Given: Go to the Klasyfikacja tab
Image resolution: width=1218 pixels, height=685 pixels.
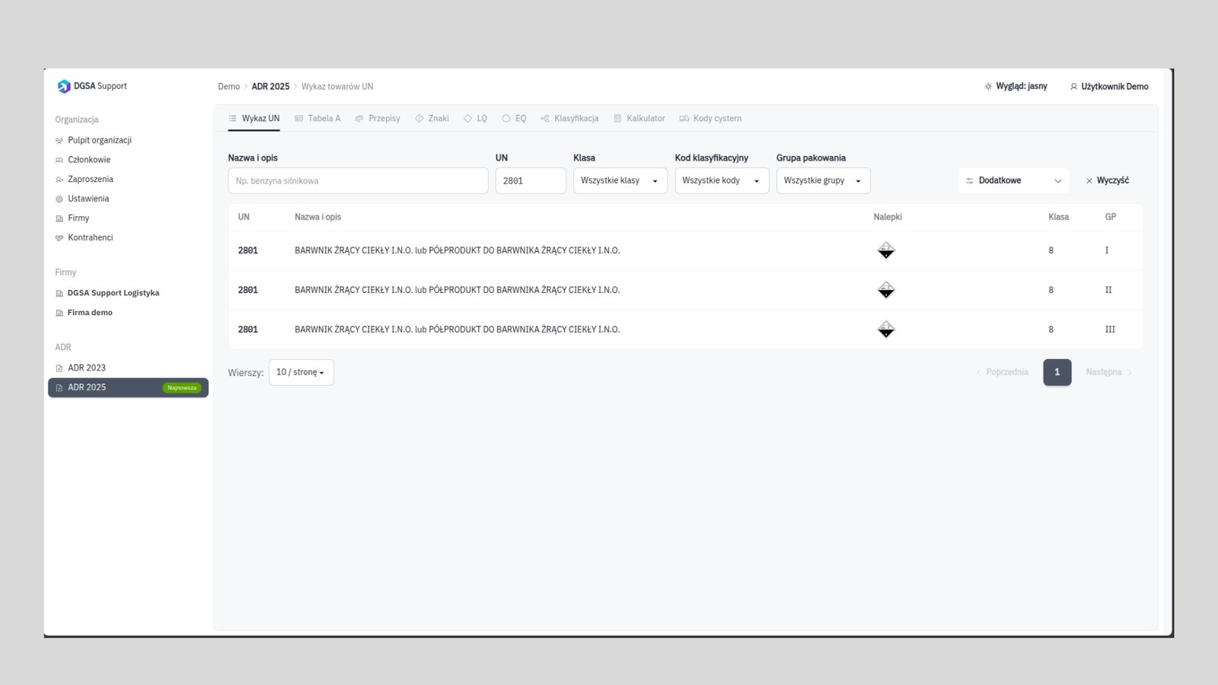Looking at the screenshot, I should click(569, 119).
